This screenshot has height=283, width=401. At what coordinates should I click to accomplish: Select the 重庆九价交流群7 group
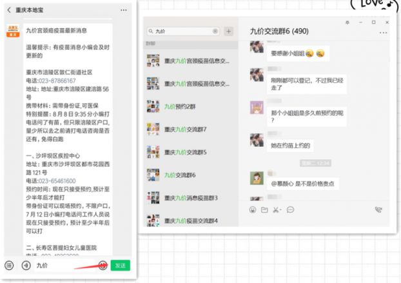(191, 130)
